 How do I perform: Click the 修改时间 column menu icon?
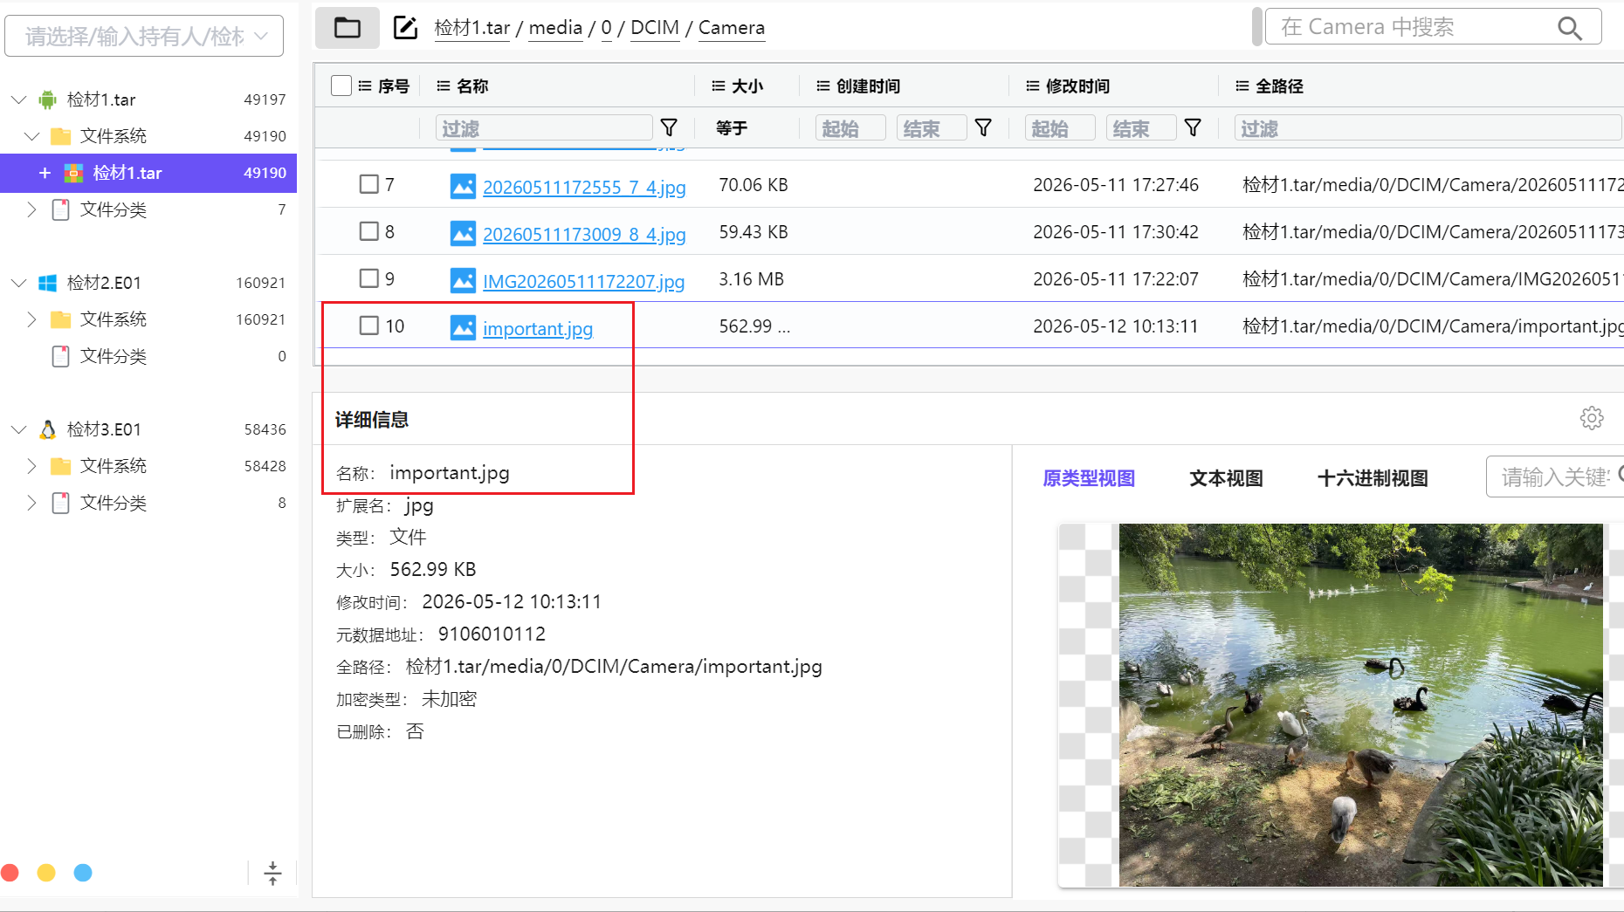1033,86
